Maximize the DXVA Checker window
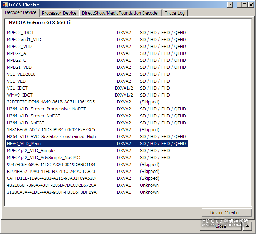 tap(245, 5)
